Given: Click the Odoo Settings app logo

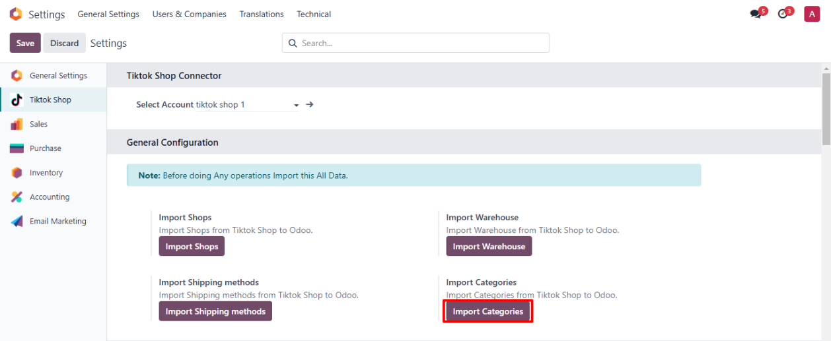Looking at the screenshot, I should click(x=15, y=14).
